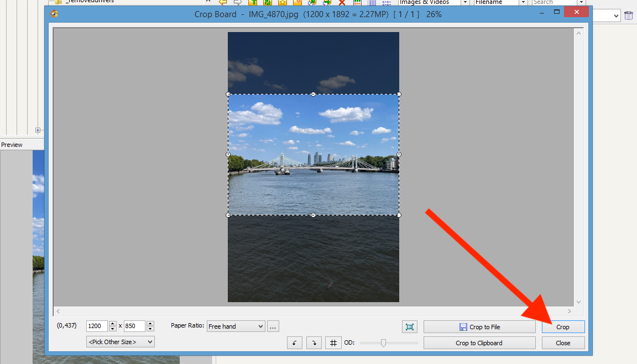
Task: Click the Close button in Crop Board
Action: coord(563,343)
